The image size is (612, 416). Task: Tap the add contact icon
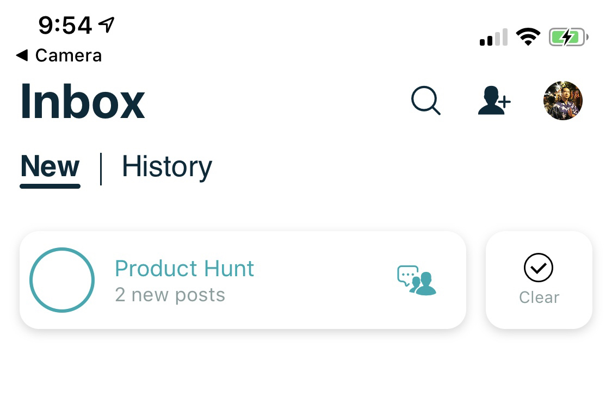[x=493, y=101]
